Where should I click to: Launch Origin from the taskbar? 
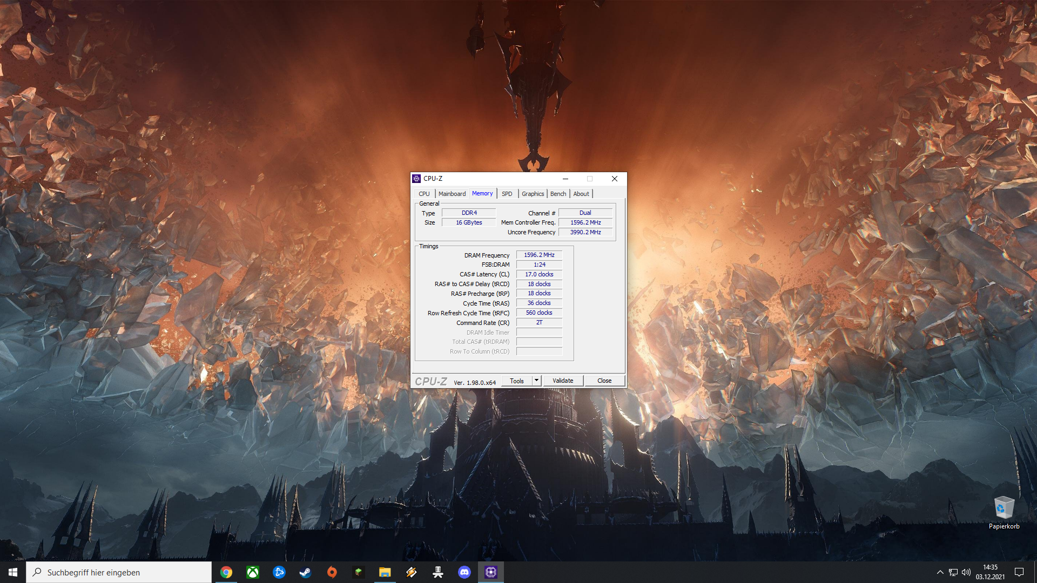point(332,572)
